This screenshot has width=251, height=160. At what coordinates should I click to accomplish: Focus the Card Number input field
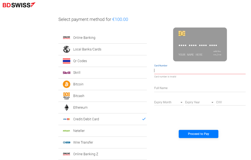[x=200, y=71]
